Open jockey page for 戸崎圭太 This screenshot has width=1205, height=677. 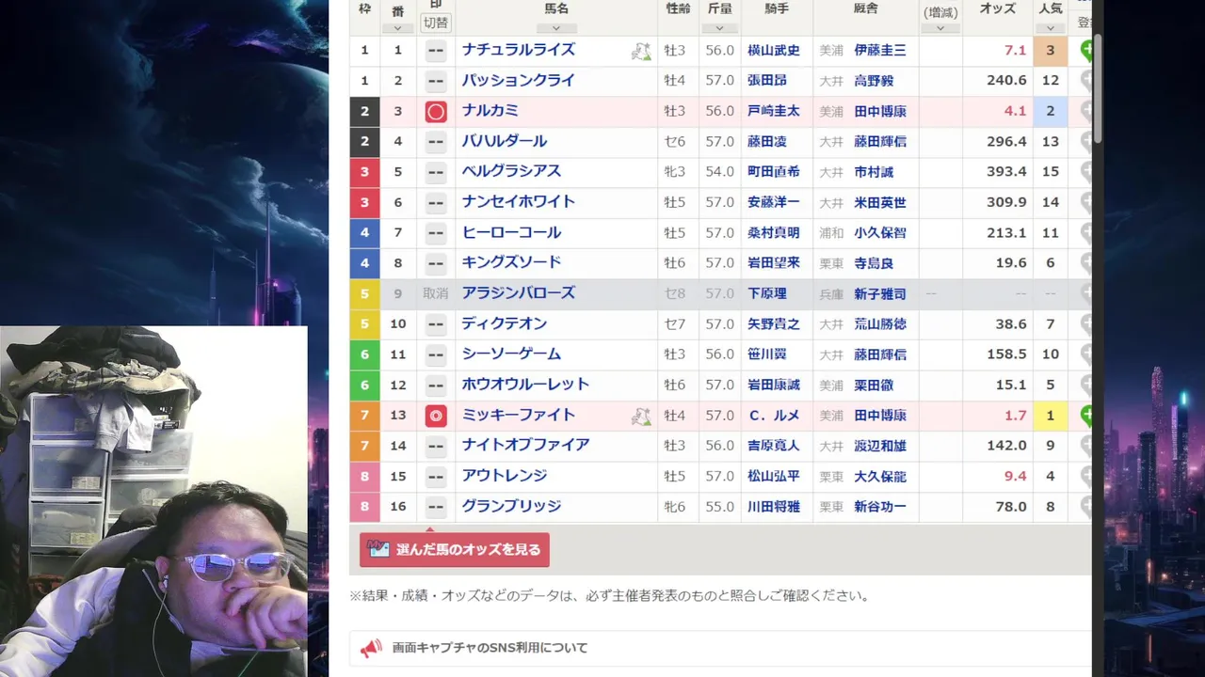(773, 111)
